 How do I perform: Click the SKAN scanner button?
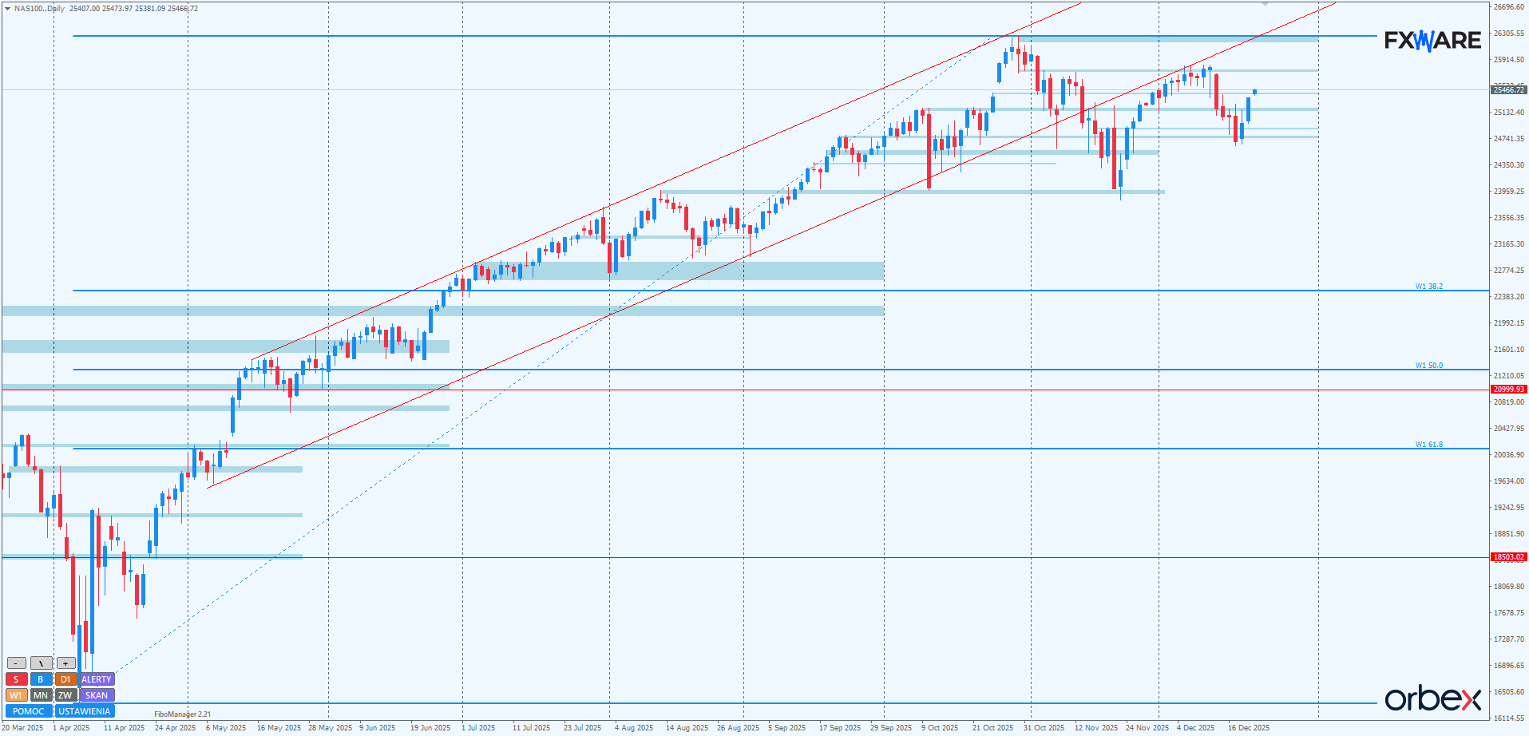point(97,695)
